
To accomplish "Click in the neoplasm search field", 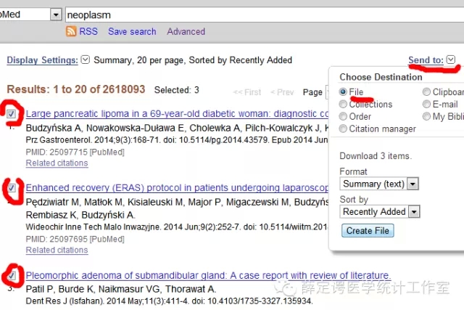I will (265, 15).
